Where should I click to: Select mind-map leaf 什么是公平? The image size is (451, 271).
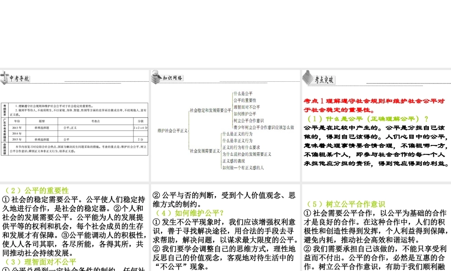(x=243, y=93)
